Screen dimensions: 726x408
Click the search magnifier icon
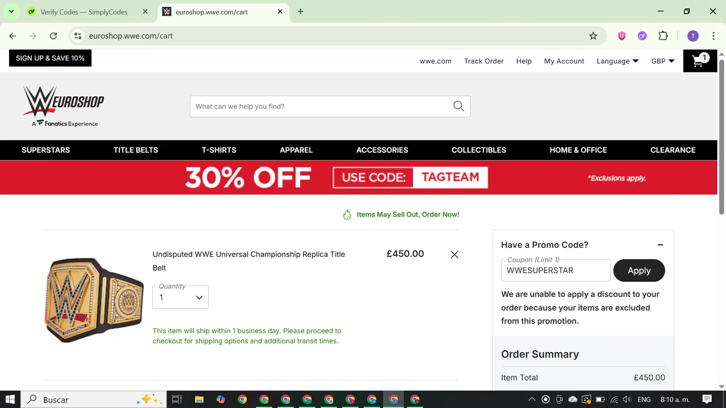pos(458,106)
